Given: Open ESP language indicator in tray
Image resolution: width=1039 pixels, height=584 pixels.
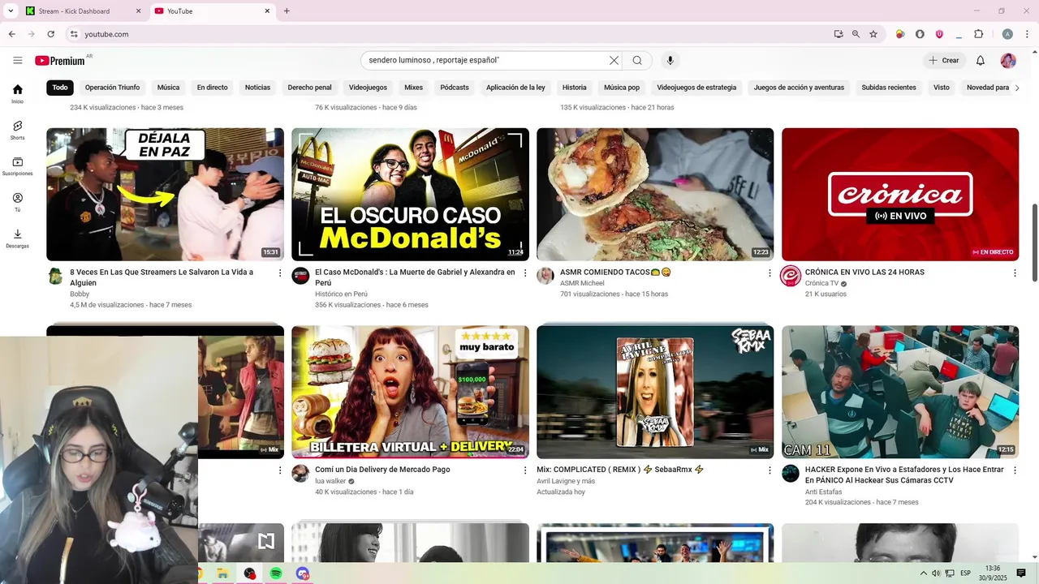Looking at the screenshot, I should tap(966, 573).
